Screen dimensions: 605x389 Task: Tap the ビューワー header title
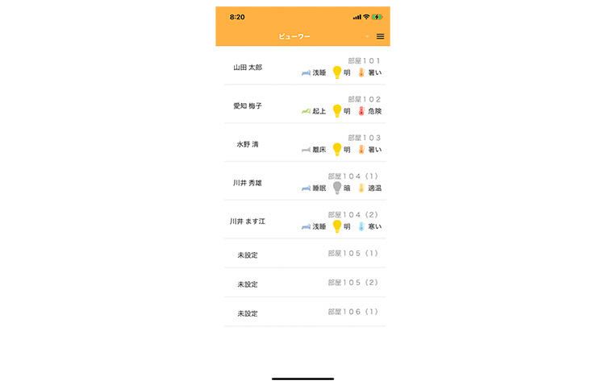pos(294,36)
